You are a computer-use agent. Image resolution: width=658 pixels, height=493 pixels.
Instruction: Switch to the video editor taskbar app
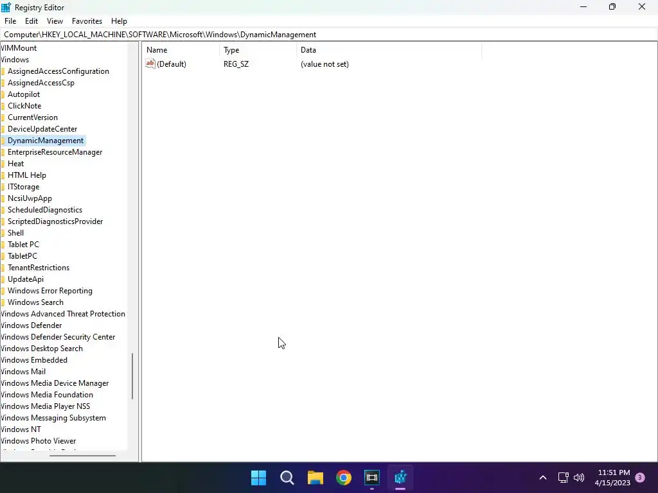(372, 478)
